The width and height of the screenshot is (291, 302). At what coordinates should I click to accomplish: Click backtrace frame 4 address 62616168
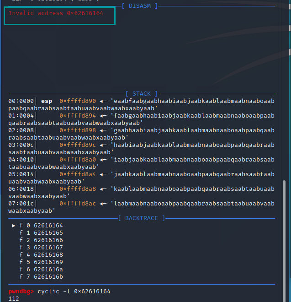pyautogui.click(x=48, y=255)
